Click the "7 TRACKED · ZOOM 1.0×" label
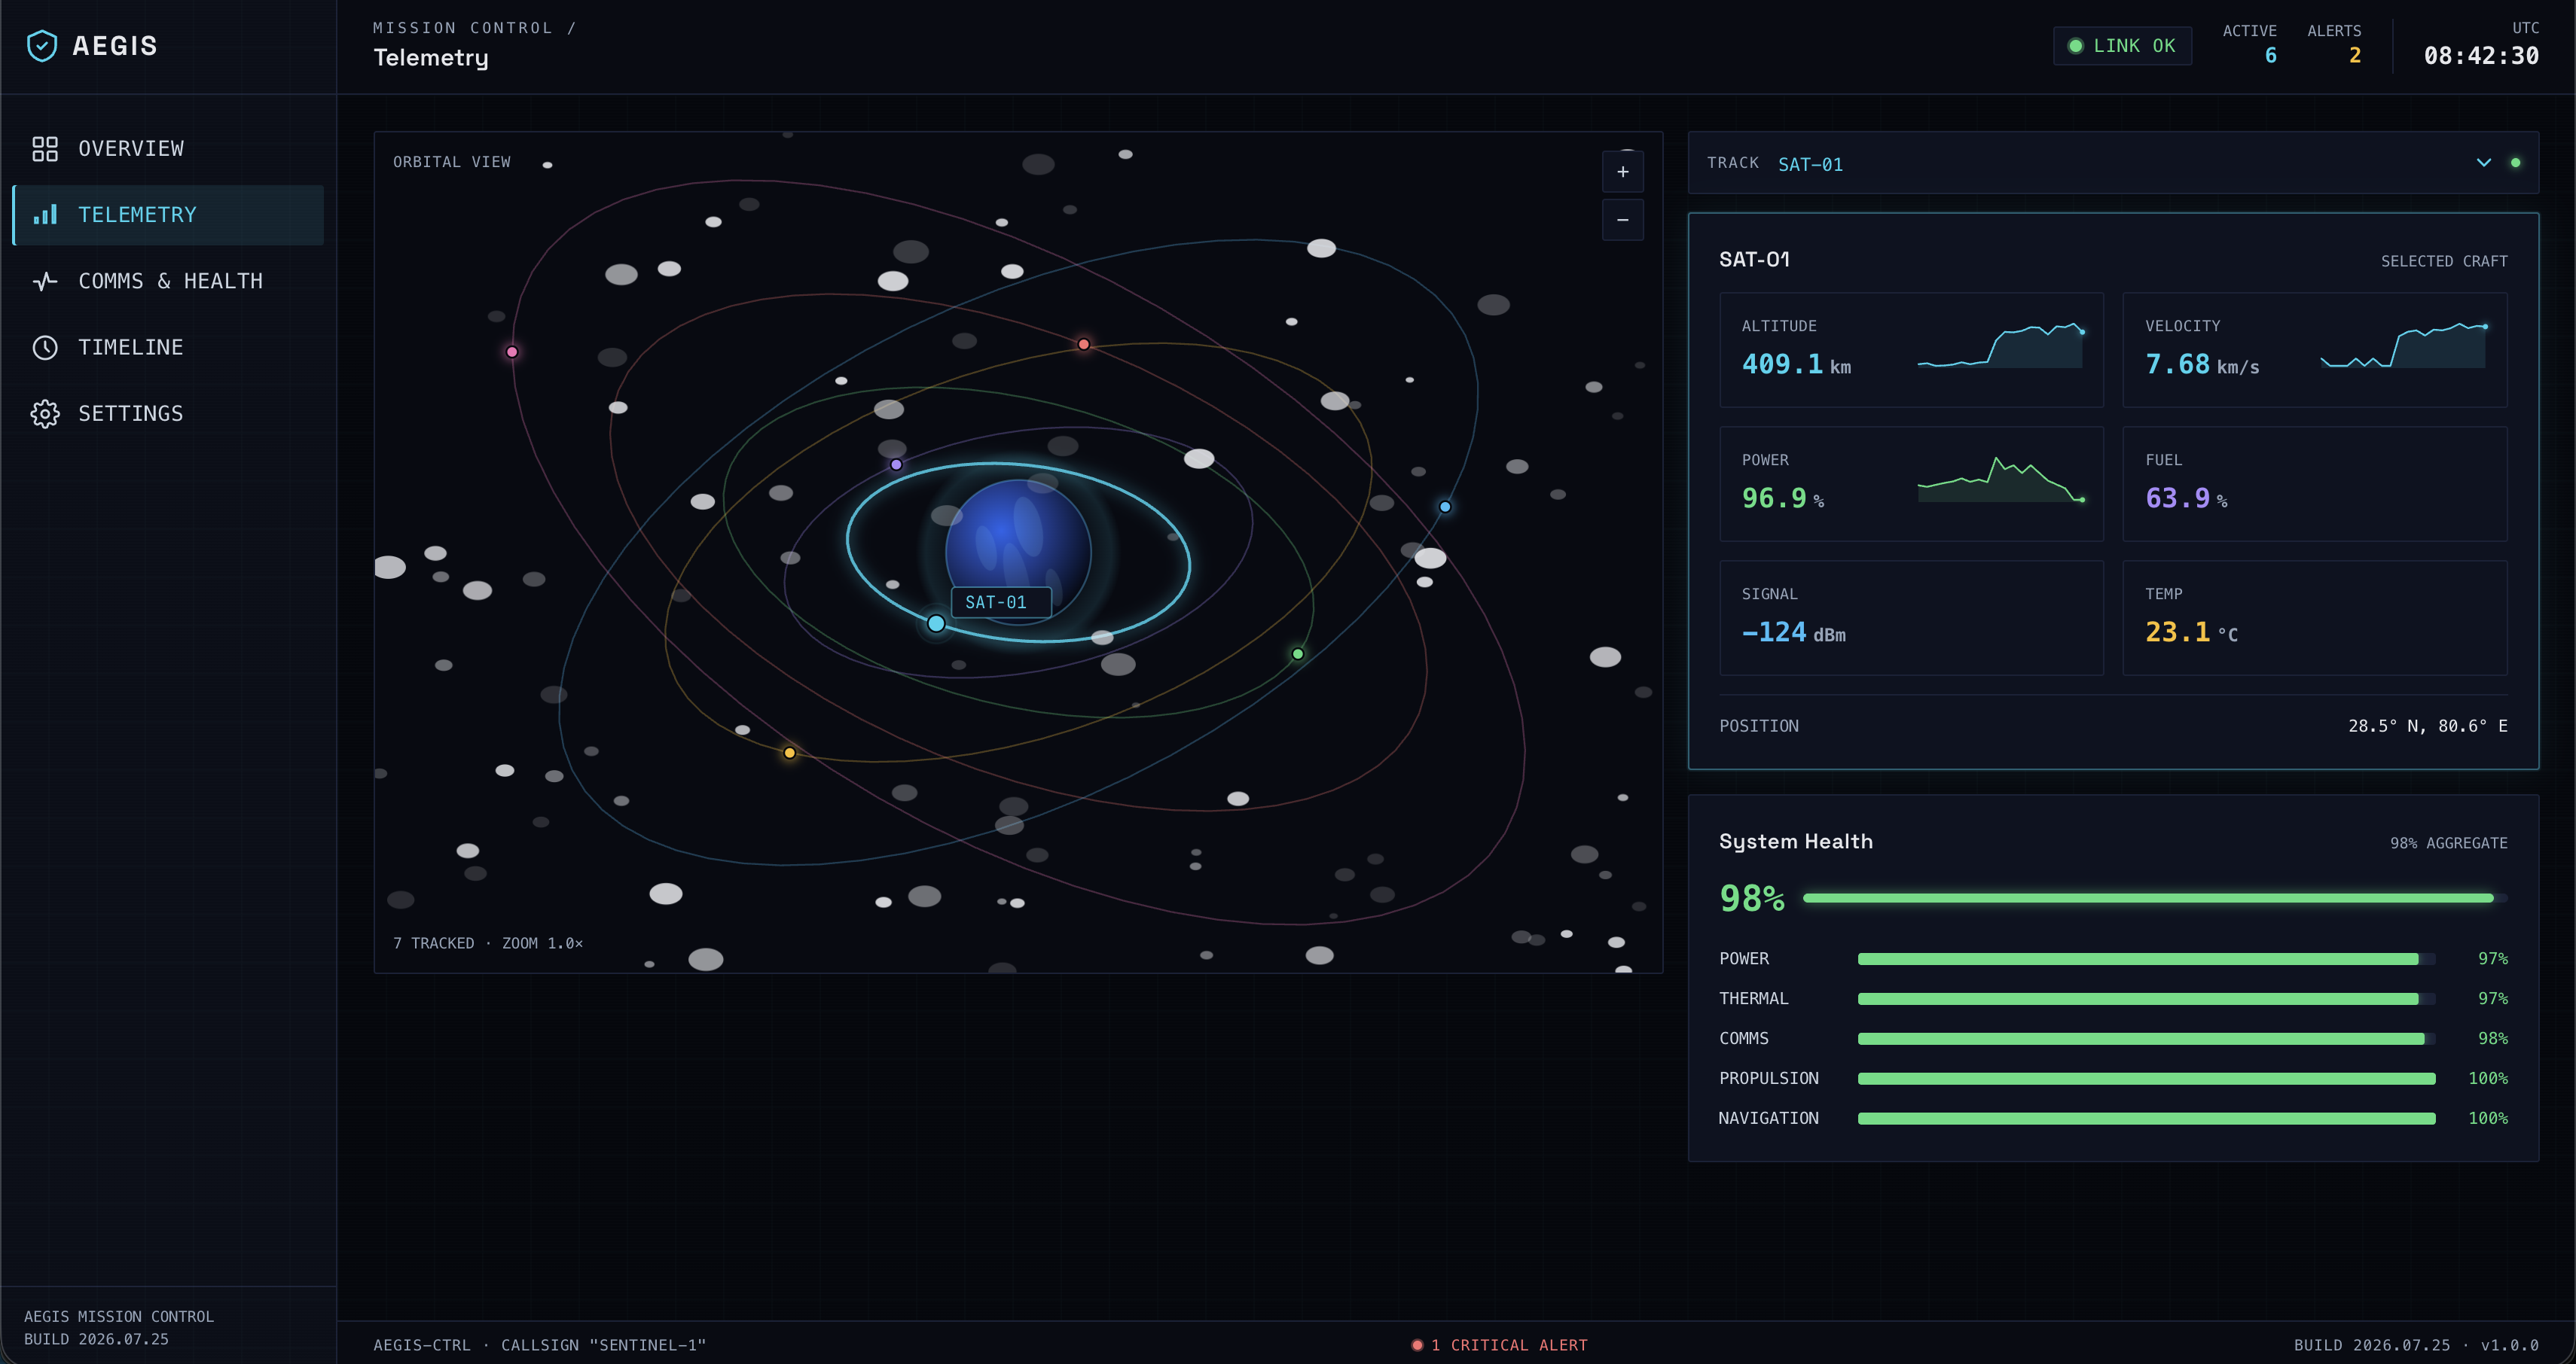This screenshot has height=1364, width=2576. pyautogui.click(x=488, y=943)
